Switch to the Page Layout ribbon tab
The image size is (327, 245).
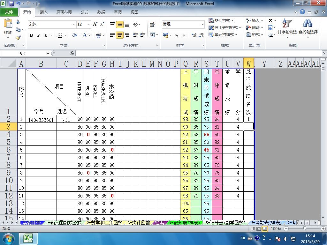pos(64,12)
